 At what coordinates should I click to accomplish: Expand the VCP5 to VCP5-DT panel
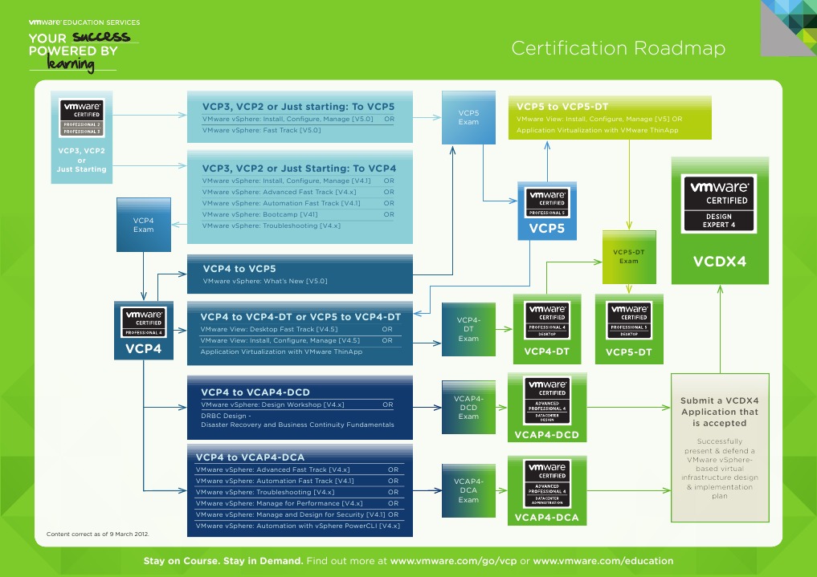point(609,116)
